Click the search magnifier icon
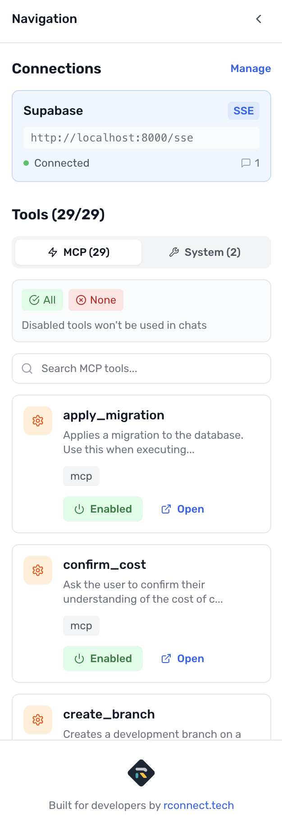 (x=27, y=368)
